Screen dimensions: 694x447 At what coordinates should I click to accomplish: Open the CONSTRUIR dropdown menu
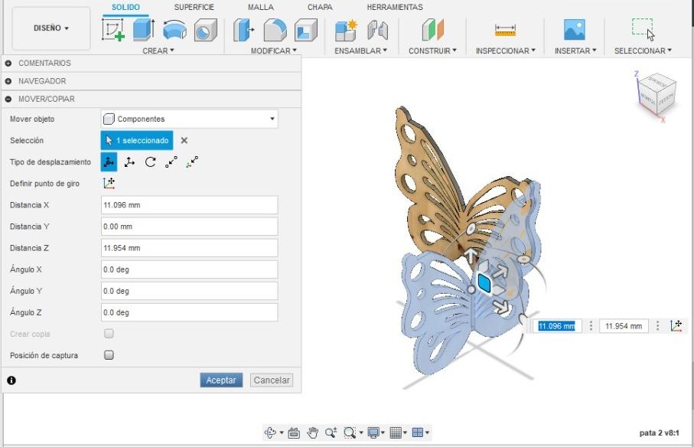click(432, 51)
